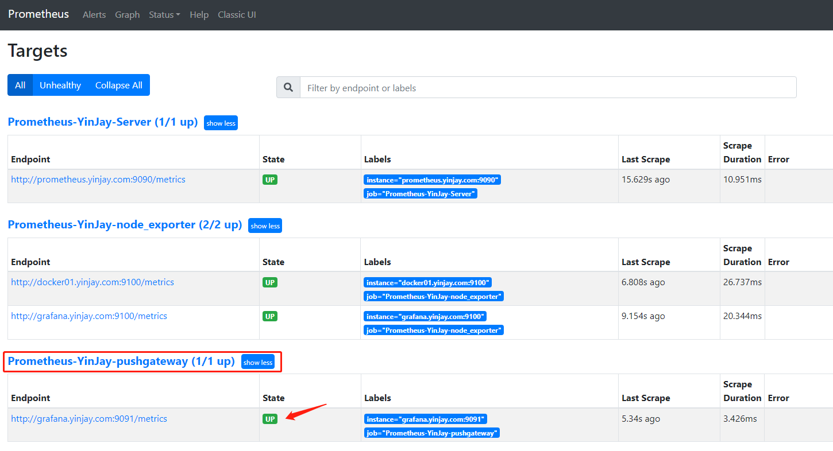Click node_exporter job label in grafana:9100 row
833x451 pixels.
click(434, 330)
